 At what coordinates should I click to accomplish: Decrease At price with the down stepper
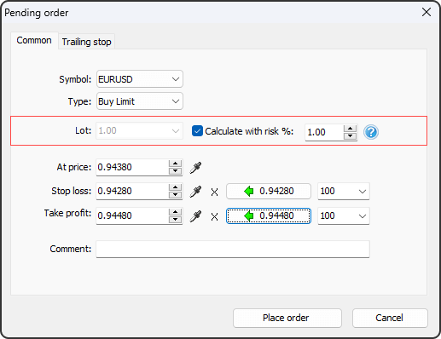click(x=175, y=170)
